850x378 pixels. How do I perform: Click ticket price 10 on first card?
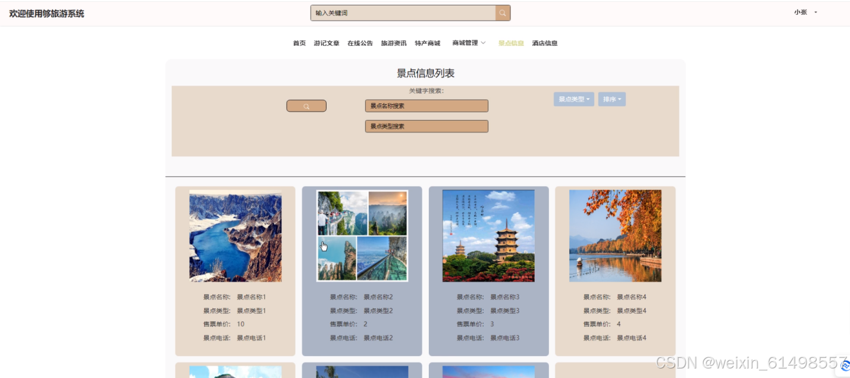[x=241, y=325]
